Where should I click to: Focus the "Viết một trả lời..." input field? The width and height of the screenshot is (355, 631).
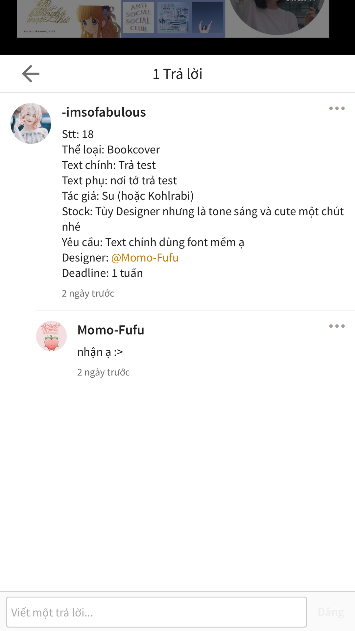156,612
